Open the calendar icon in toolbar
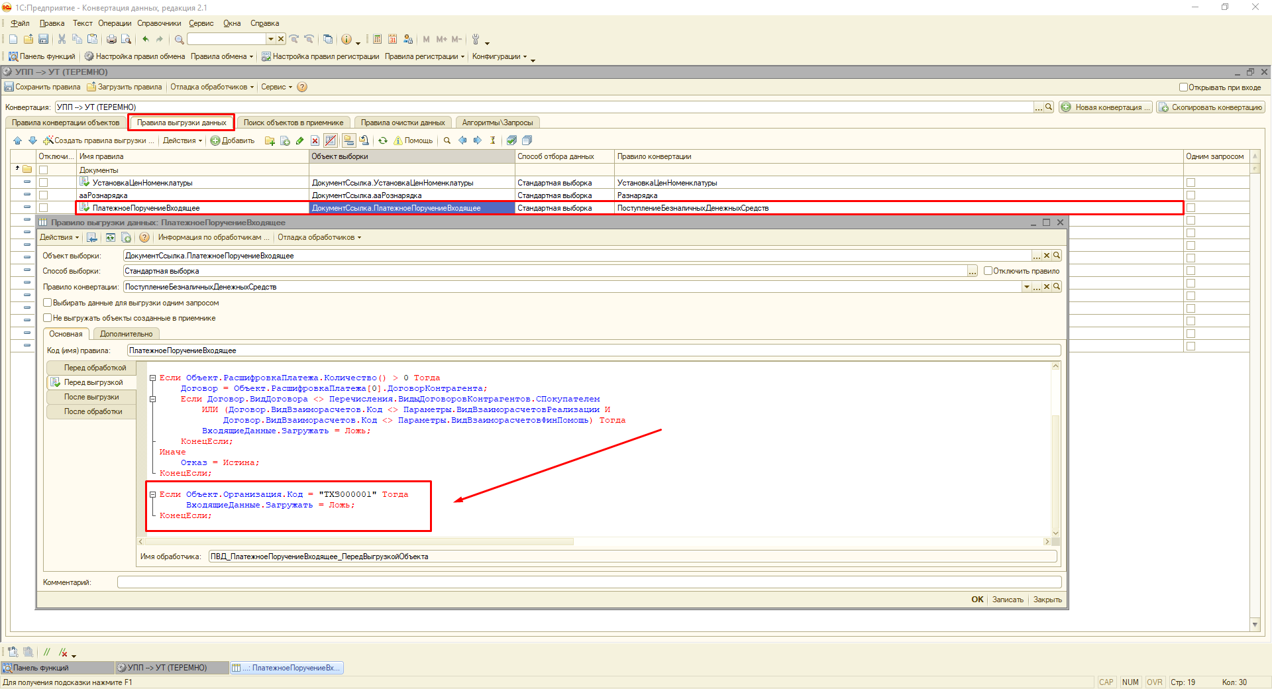The image size is (1272, 689). [393, 39]
